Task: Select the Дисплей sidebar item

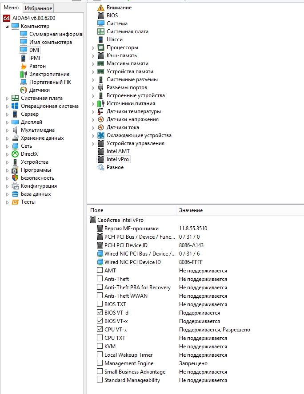Action: point(32,122)
